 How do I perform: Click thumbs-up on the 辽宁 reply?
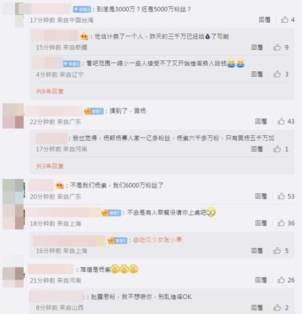pyautogui.click(x=277, y=74)
